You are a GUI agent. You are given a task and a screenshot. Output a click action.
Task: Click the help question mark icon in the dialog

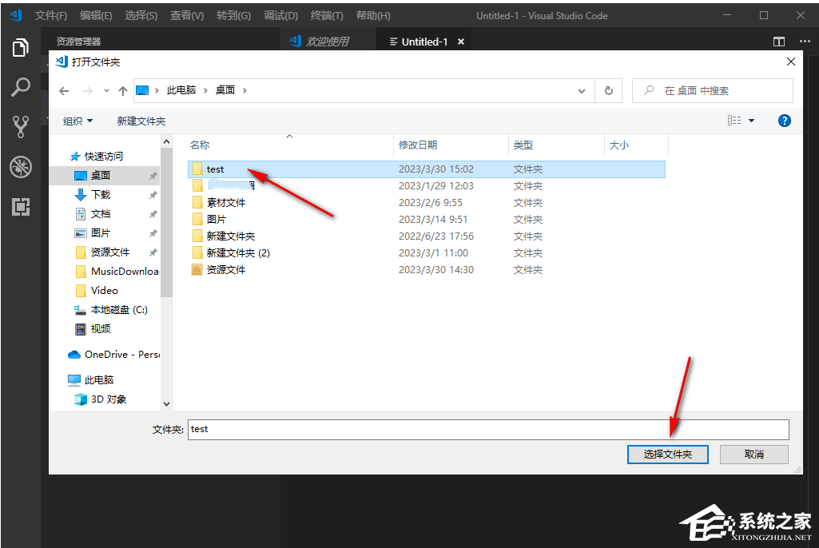pos(784,120)
